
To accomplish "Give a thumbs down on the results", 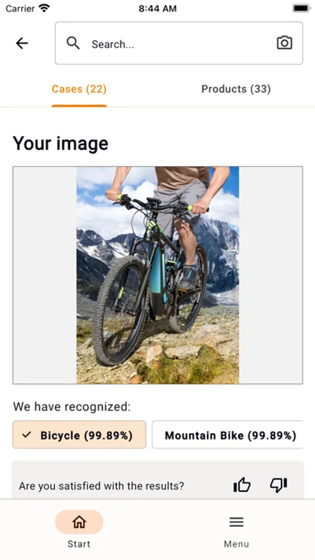I will pos(278,485).
